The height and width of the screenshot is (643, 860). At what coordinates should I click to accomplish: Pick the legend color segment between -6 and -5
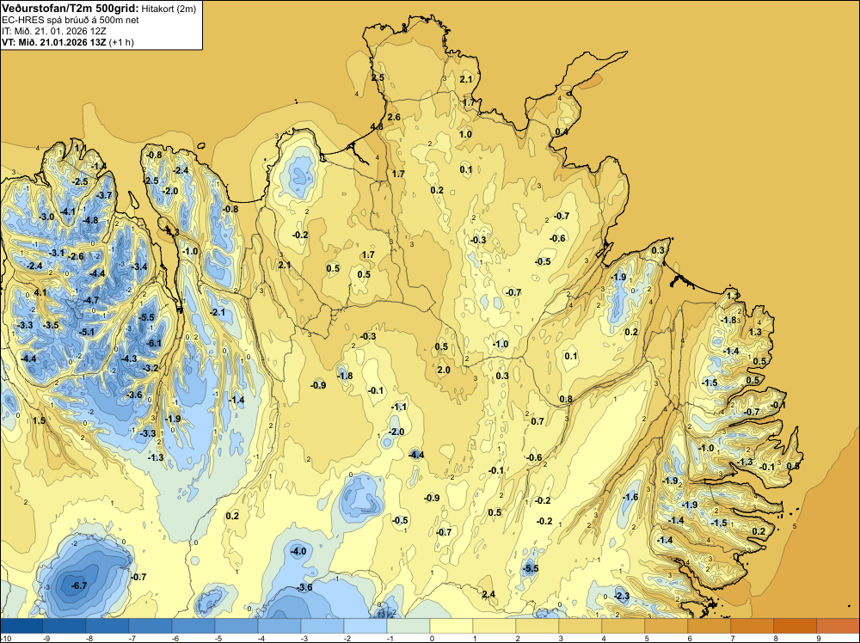pos(193,626)
